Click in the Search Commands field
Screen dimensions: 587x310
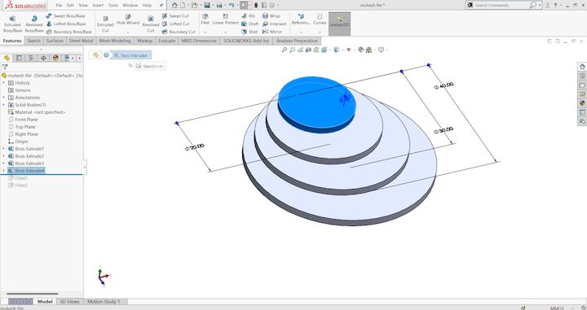tap(501, 5)
